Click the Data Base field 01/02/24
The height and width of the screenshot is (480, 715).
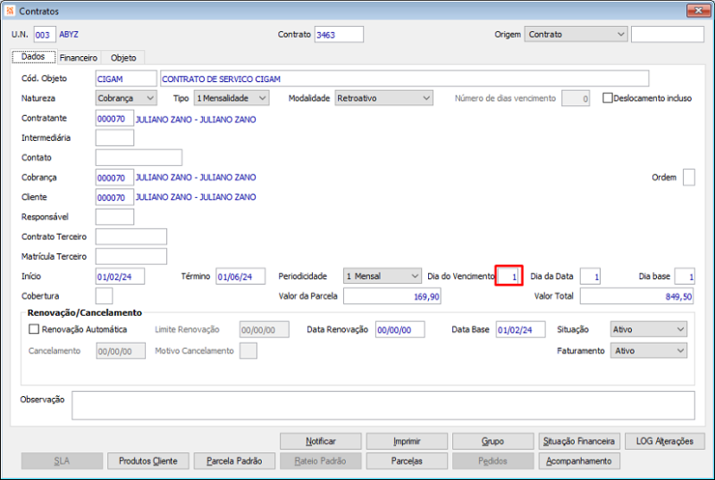(521, 329)
